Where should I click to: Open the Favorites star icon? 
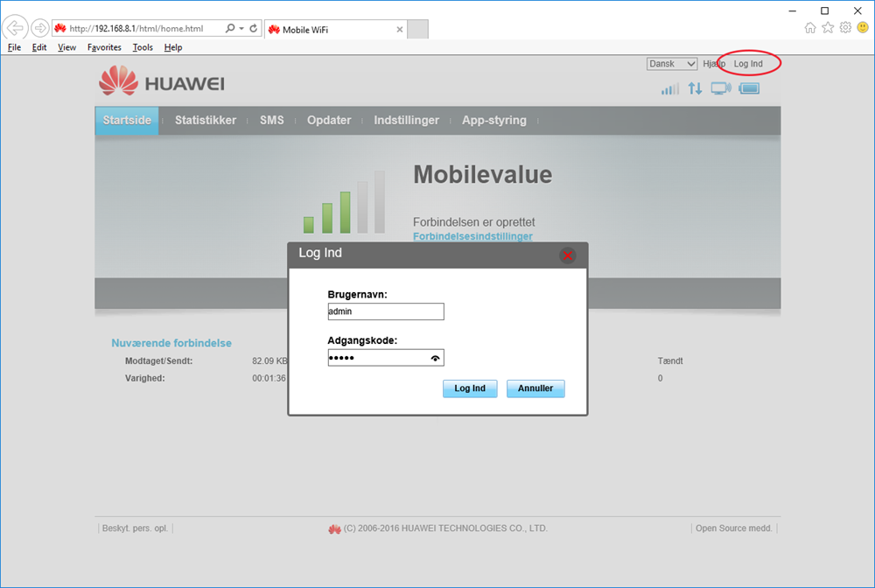pyautogui.click(x=828, y=27)
